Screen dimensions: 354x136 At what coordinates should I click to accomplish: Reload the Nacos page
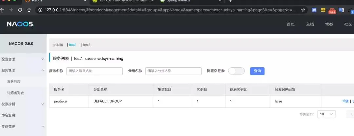point(20,10)
